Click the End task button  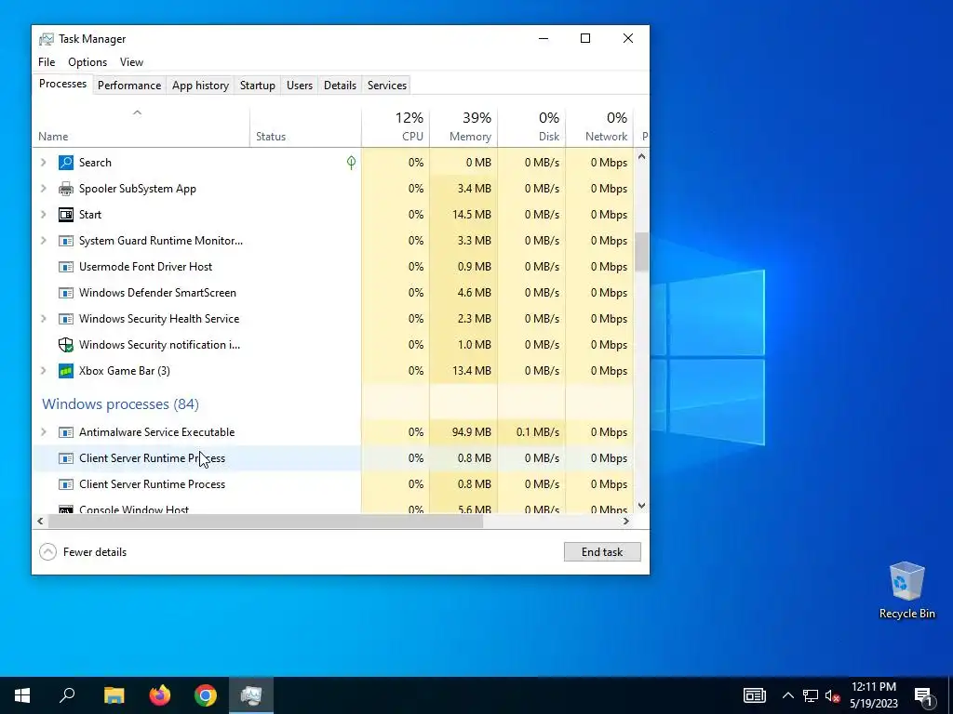click(x=602, y=552)
